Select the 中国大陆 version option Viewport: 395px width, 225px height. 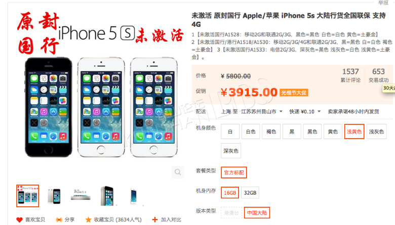click(257, 213)
